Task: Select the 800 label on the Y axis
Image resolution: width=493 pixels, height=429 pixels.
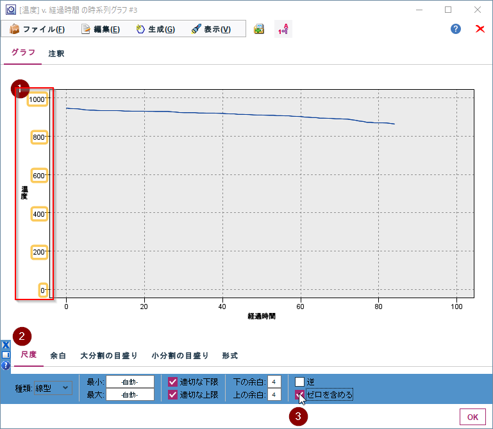Action: coord(39,137)
